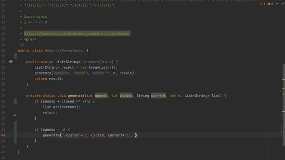Click 'opened + 1' argument on line 44

coord(77,135)
